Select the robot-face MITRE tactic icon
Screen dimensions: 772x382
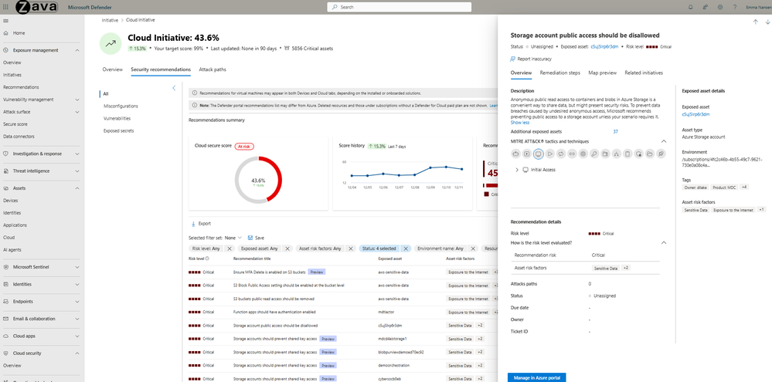[x=515, y=154]
